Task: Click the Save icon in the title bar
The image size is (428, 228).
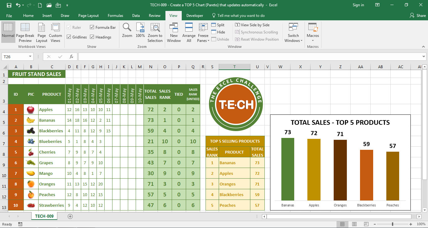Action: pyautogui.click(x=9, y=5)
